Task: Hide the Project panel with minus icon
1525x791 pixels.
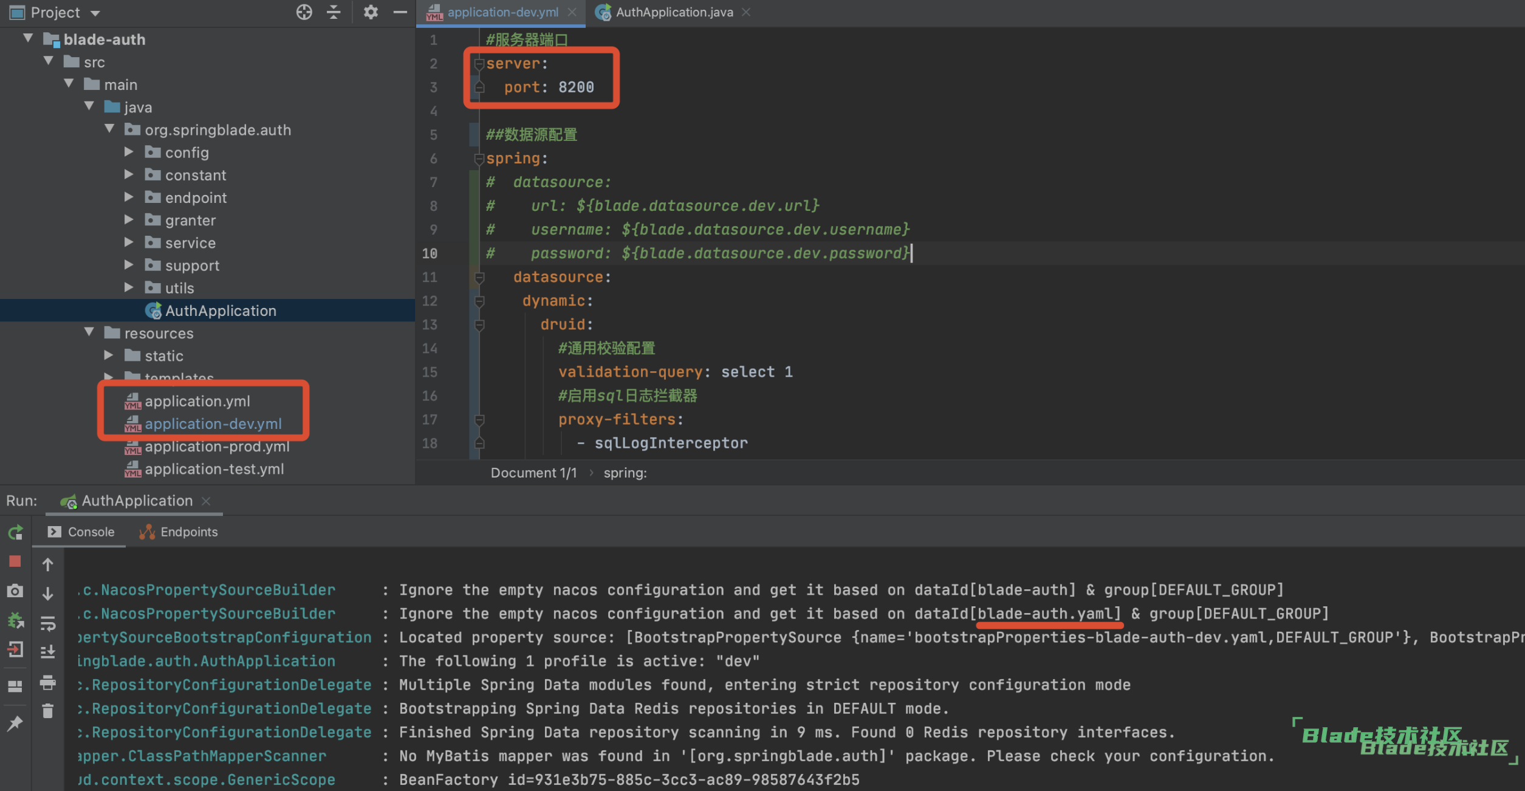Action: point(400,12)
